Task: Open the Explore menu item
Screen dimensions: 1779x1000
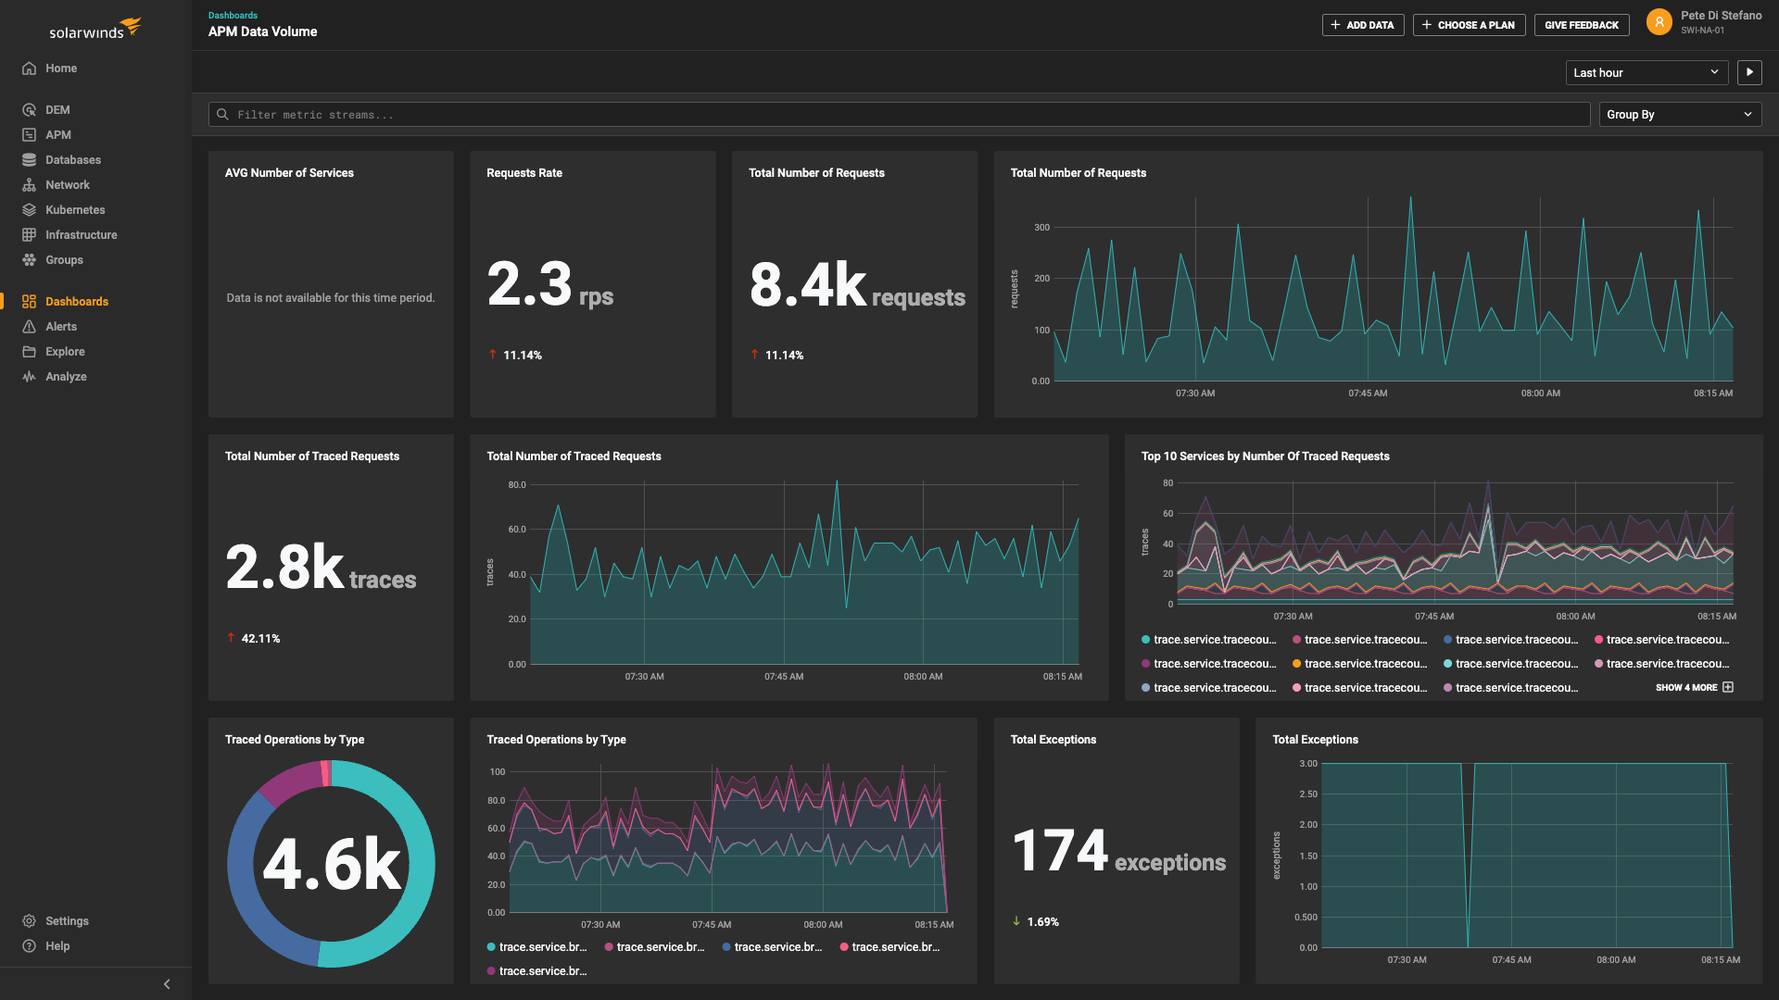Action: (30, 351)
